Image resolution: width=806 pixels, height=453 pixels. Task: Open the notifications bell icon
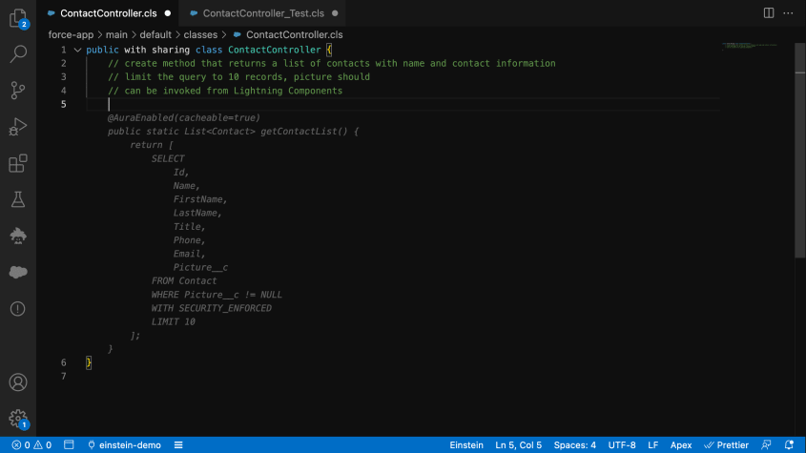pos(789,445)
